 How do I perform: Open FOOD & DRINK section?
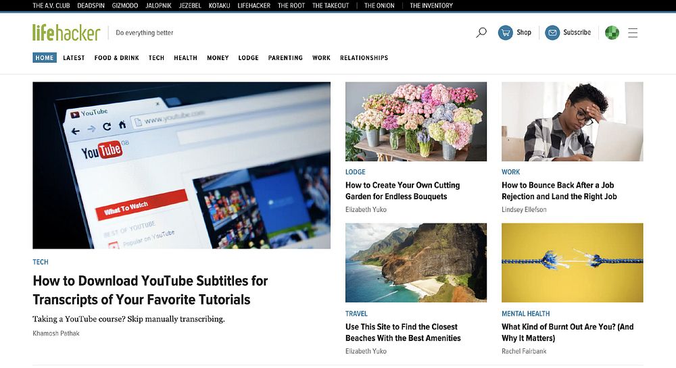(x=117, y=57)
